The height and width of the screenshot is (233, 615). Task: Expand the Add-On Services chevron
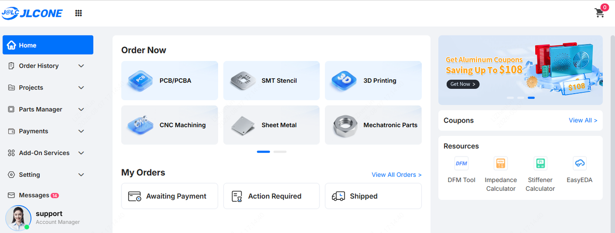81,153
